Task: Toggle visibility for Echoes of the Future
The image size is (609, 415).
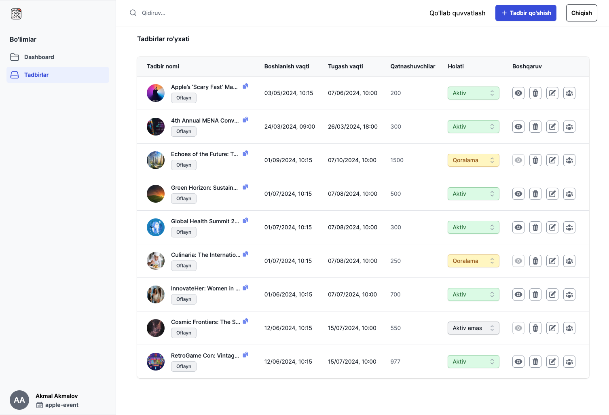Action: click(518, 160)
